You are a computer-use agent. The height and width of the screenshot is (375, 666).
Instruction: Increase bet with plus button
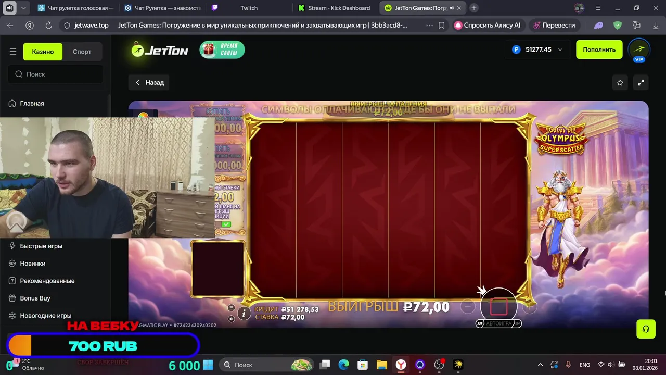[x=529, y=307]
